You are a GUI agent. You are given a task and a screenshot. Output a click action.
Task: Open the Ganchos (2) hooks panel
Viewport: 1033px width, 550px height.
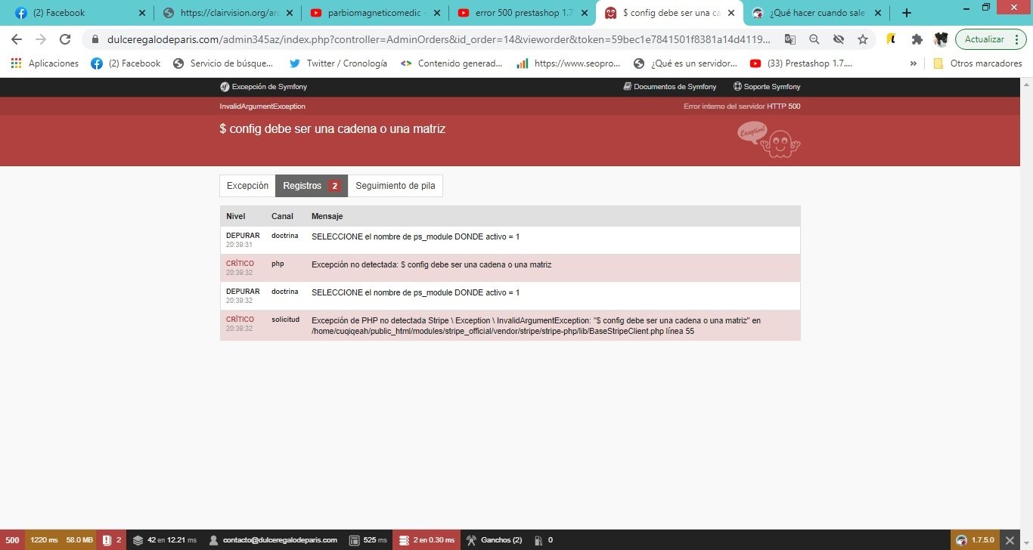(494, 540)
